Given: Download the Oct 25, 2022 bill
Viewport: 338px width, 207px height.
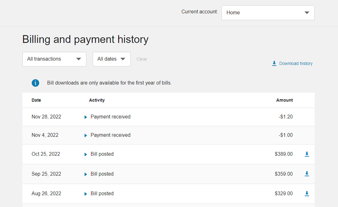Looking at the screenshot, I should coord(307,154).
